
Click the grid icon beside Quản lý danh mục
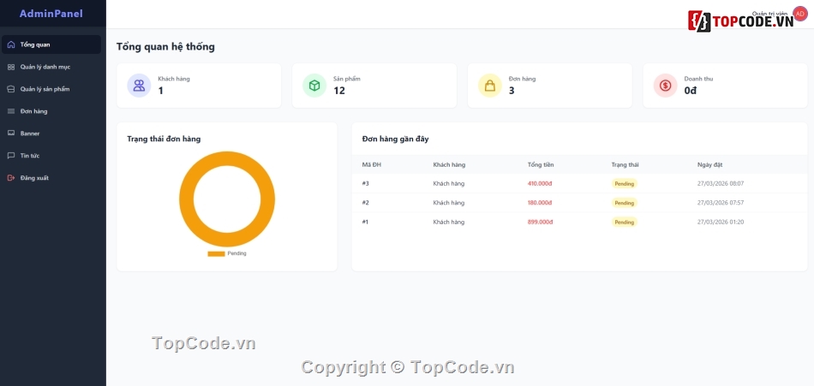(x=11, y=67)
